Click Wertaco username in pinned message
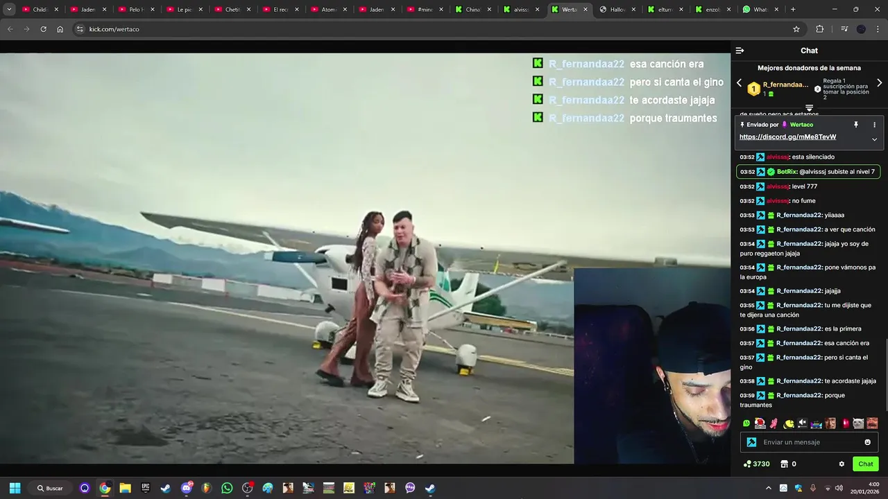Viewport: 888px width, 499px height. [x=801, y=125]
